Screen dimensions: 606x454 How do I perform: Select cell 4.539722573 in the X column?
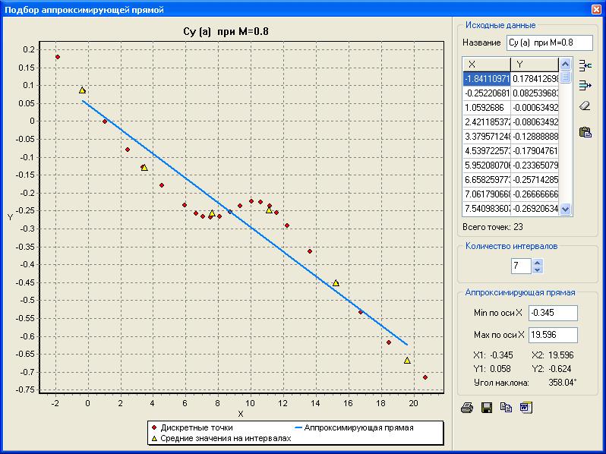click(x=487, y=150)
